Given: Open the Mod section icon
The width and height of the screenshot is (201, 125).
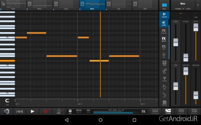Looking at the screenshot, I should click(164, 71).
